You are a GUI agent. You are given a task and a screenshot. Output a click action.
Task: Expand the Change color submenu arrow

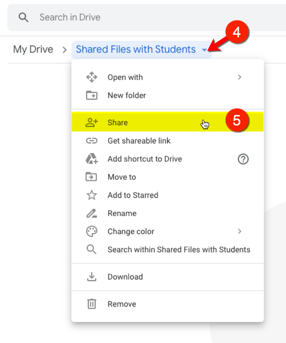(240, 232)
